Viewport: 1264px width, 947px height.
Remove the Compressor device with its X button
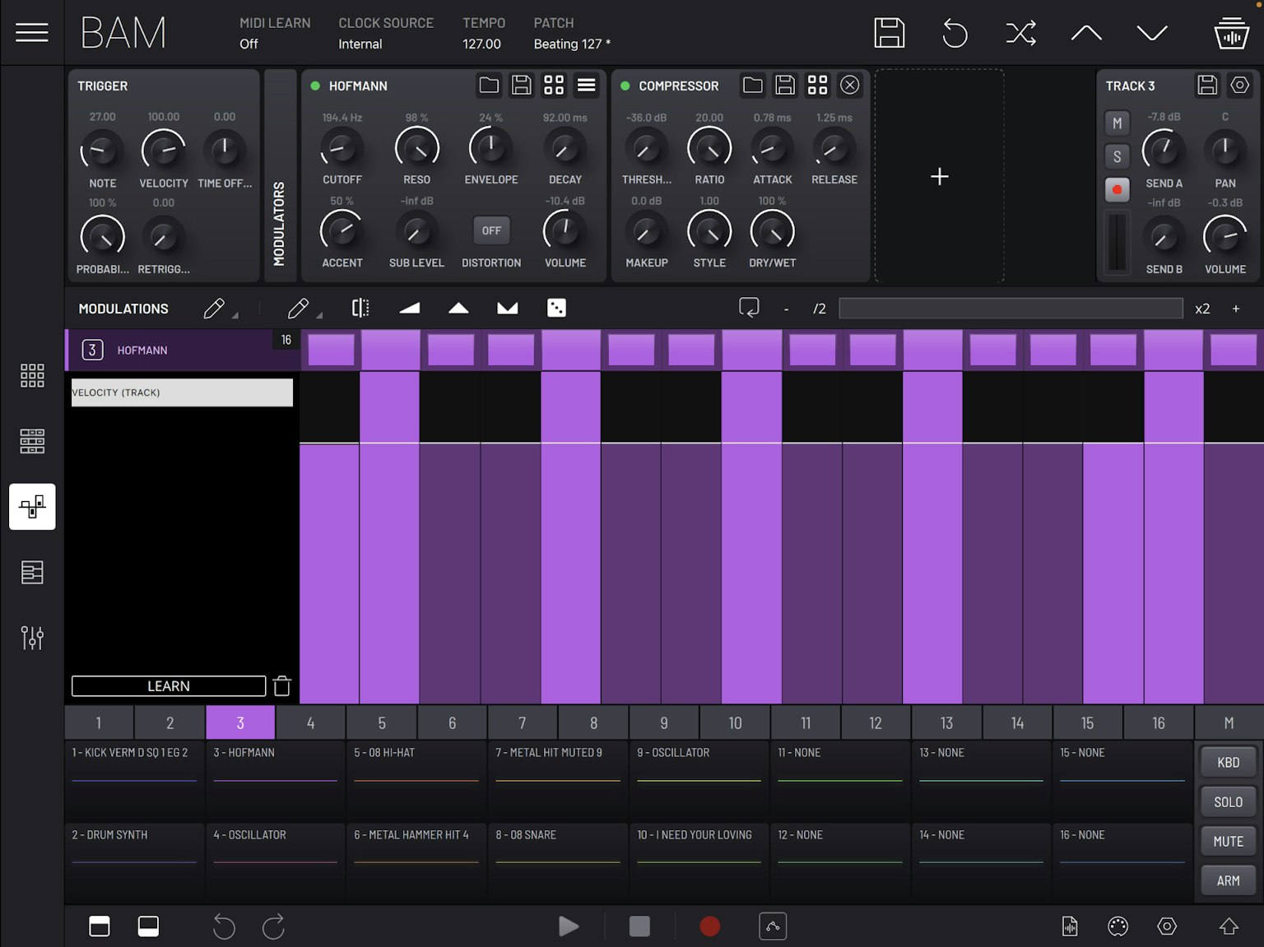point(850,85)
